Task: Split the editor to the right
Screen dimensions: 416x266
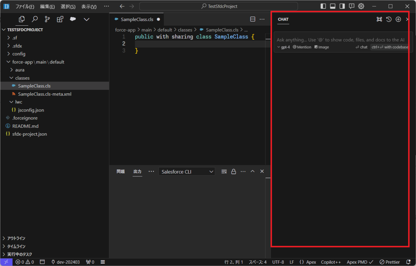Action: (253, 19)
